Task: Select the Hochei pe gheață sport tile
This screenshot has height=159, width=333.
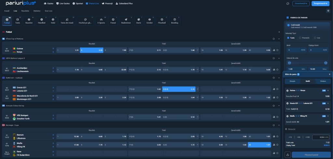Action: point(86,21)
